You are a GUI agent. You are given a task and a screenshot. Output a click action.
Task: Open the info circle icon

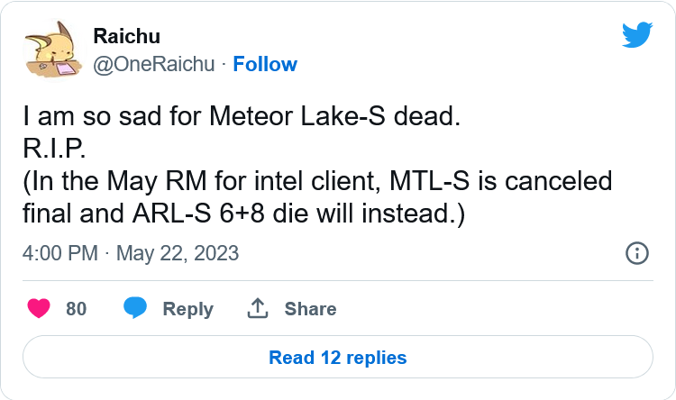(636, 253)
